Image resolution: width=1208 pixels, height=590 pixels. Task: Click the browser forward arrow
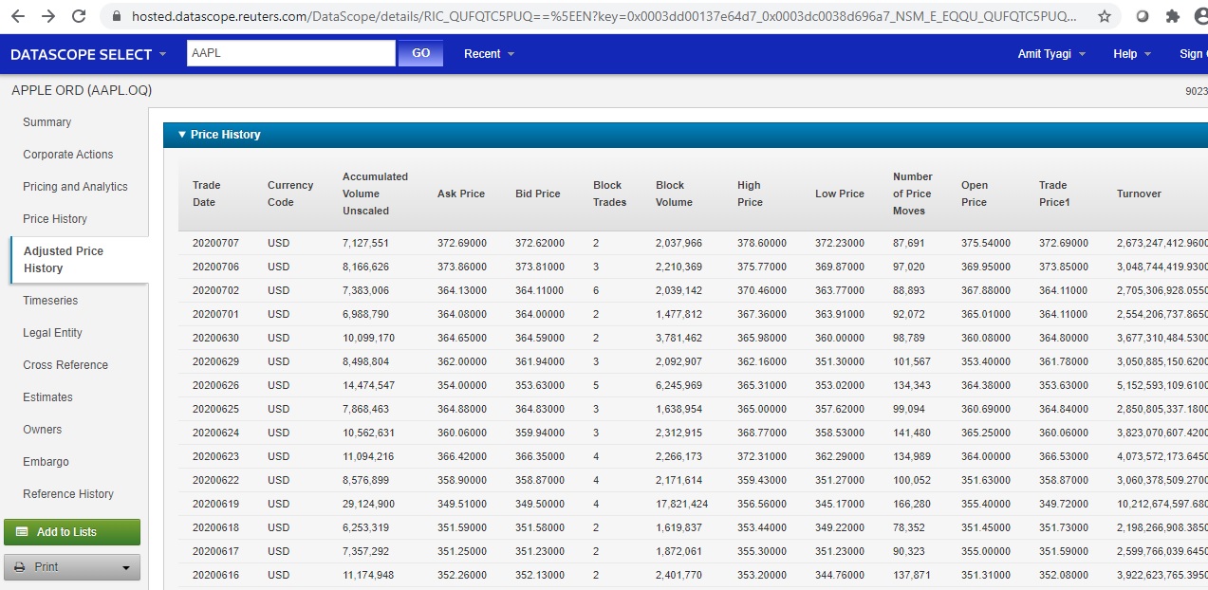click(x=48, y=16)
